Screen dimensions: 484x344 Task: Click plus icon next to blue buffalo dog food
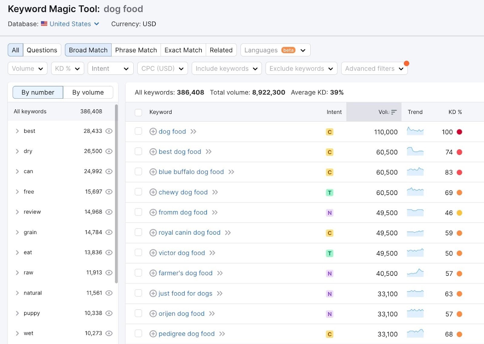pos(153,172)
